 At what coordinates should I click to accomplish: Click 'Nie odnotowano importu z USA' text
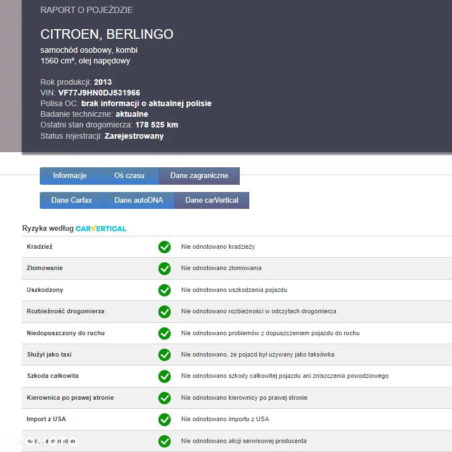225,419
